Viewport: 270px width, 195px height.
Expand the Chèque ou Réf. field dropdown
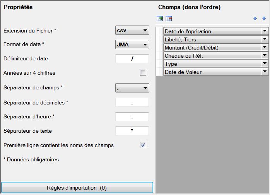265,55
